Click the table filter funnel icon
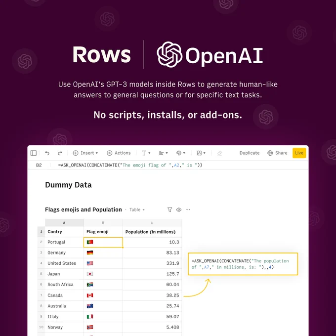This screenshot has width=336, height=336. (x=169, y=210)
